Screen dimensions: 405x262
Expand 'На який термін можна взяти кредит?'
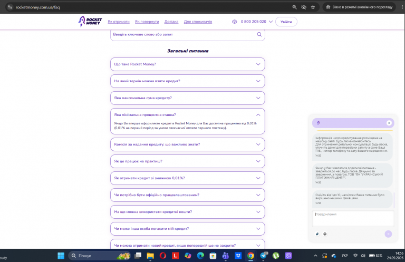[x=188, y=81]
